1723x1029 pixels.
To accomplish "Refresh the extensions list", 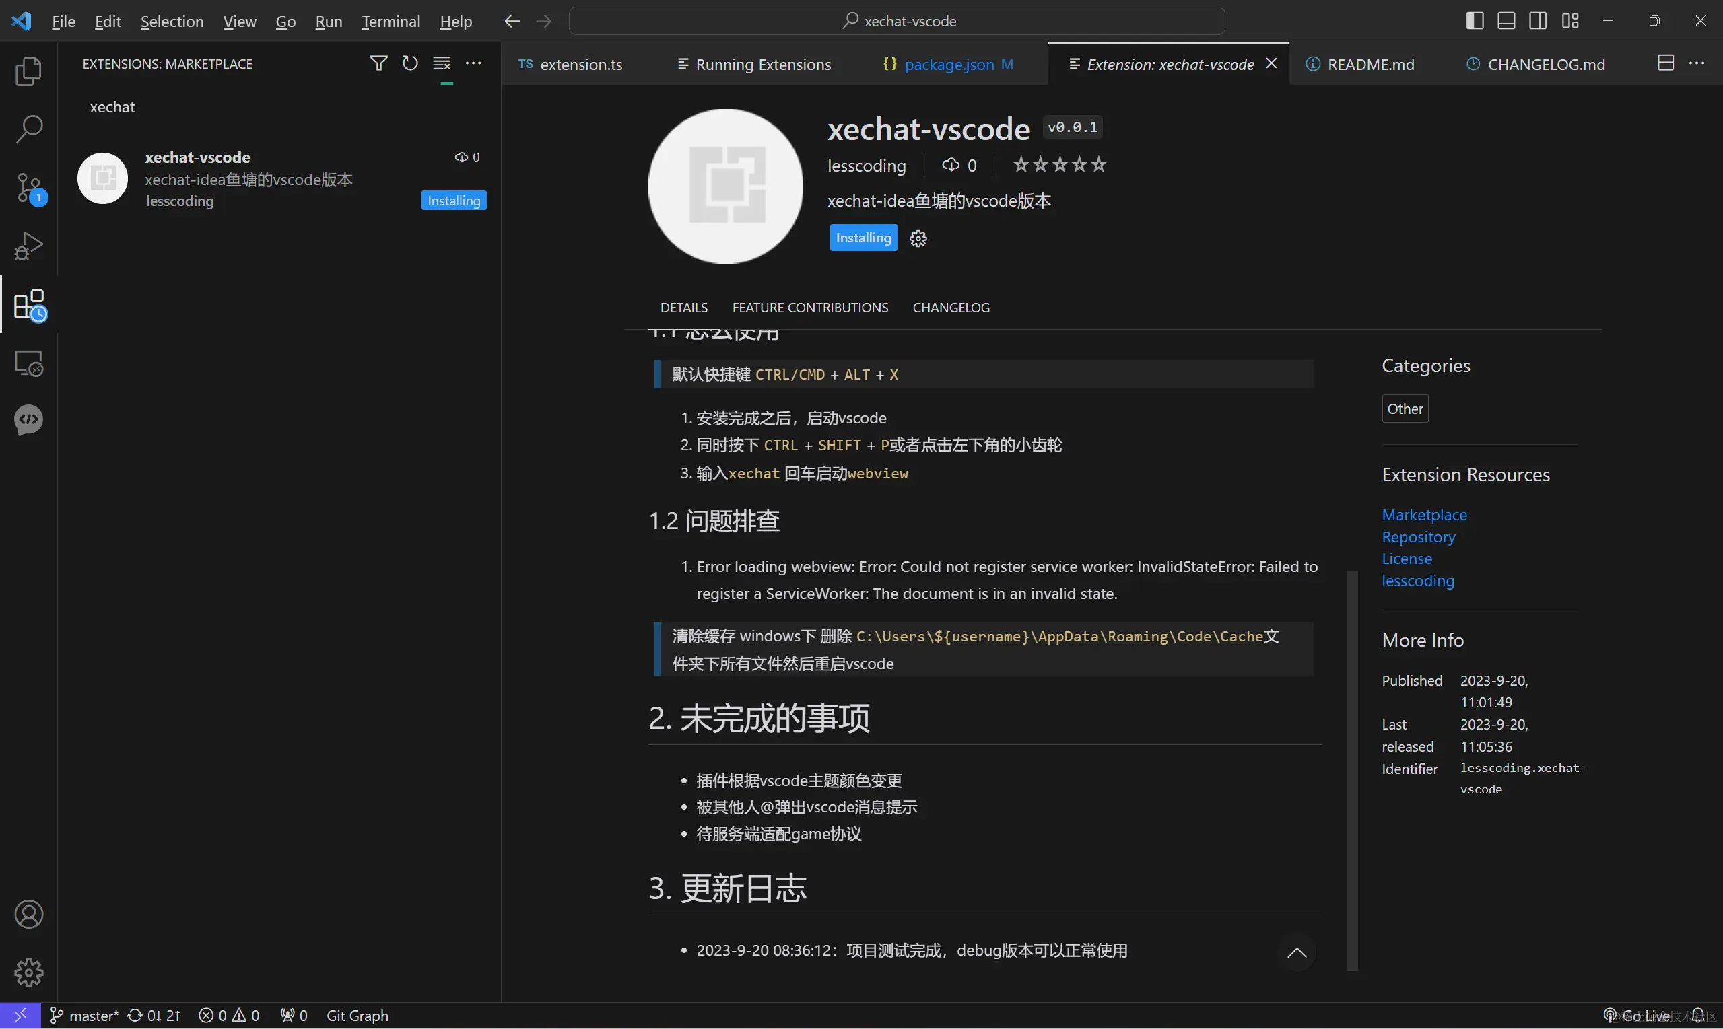I will click(x=410, y=63).
